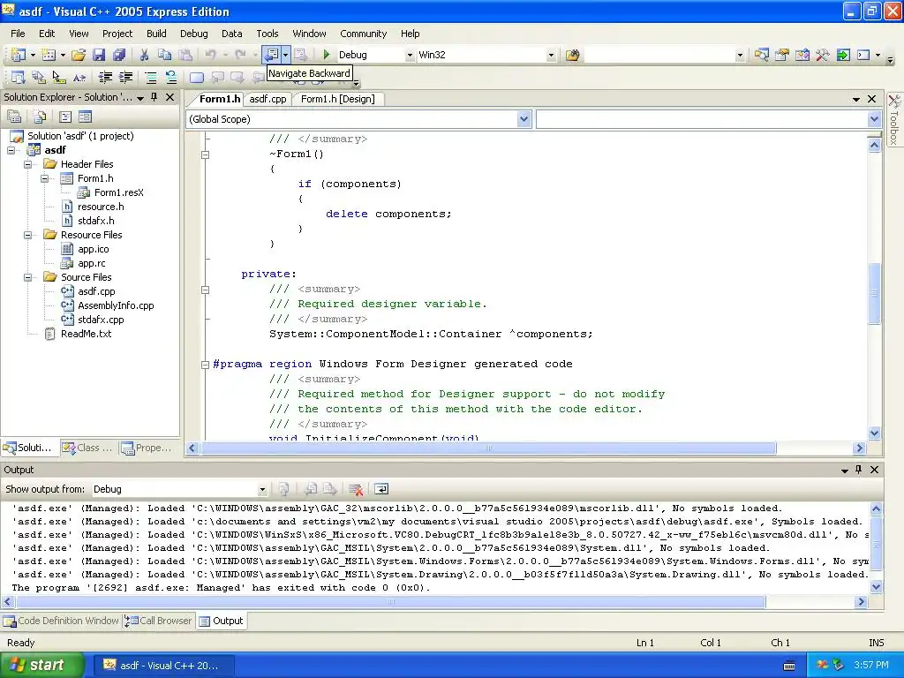
Task: Click Clear All icon in Output panel
Action: click(356, 489)
